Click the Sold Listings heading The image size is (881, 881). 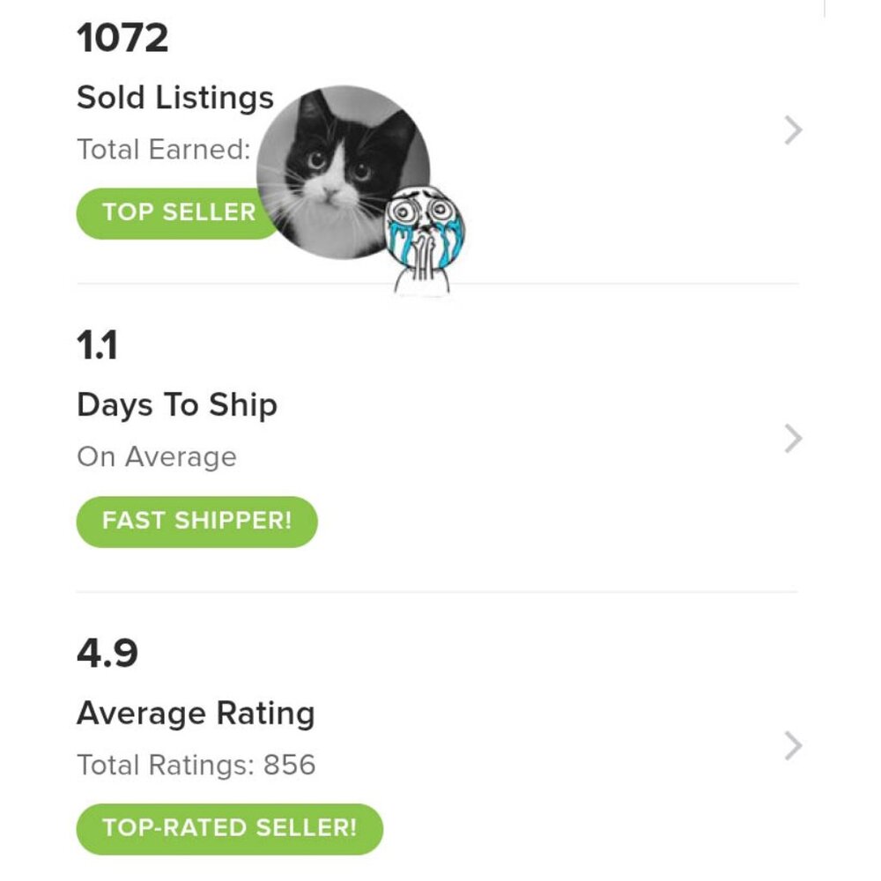(x=175, y=98)
